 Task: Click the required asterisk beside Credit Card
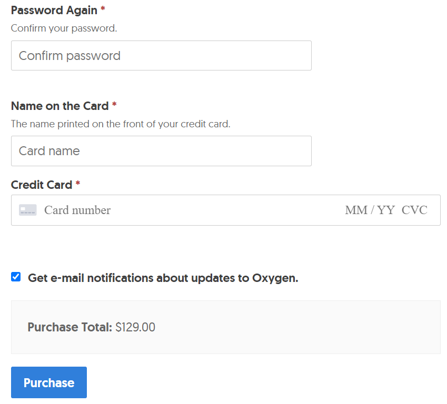(78, 185)
